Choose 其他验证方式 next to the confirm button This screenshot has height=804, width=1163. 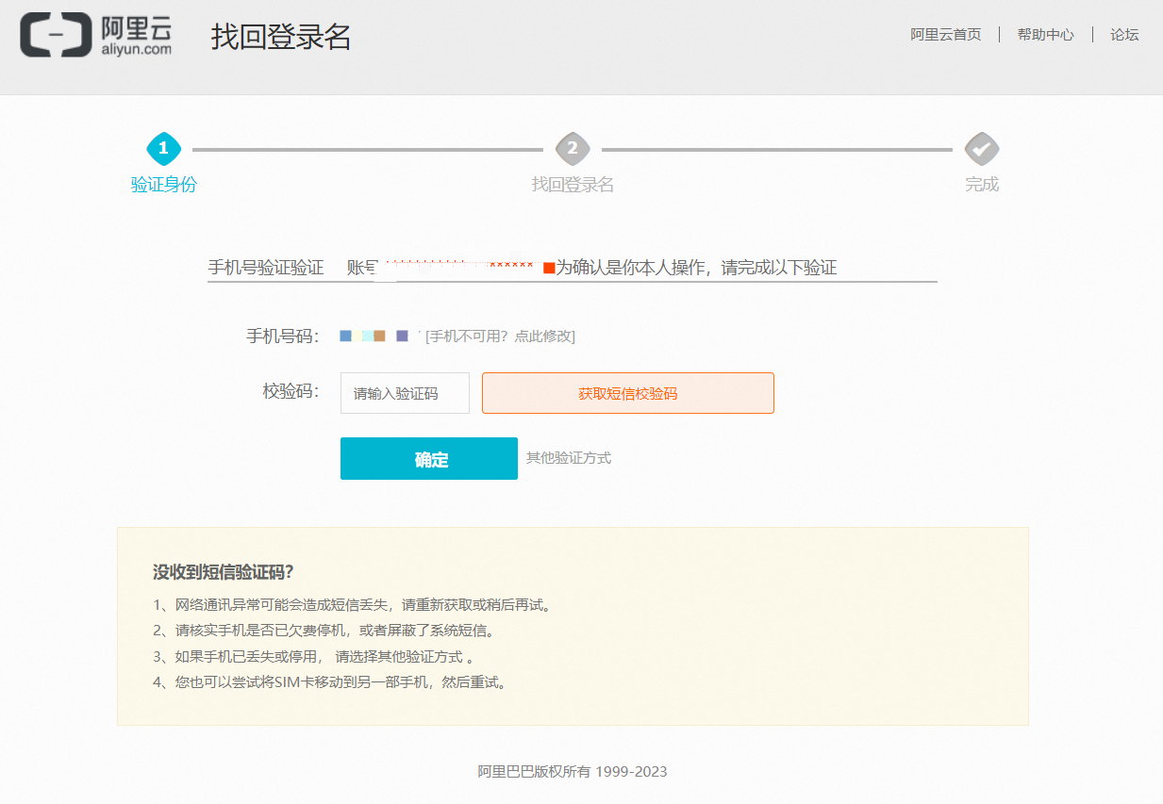tap(569, 458)
